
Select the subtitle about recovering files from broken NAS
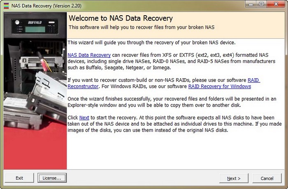142,27
